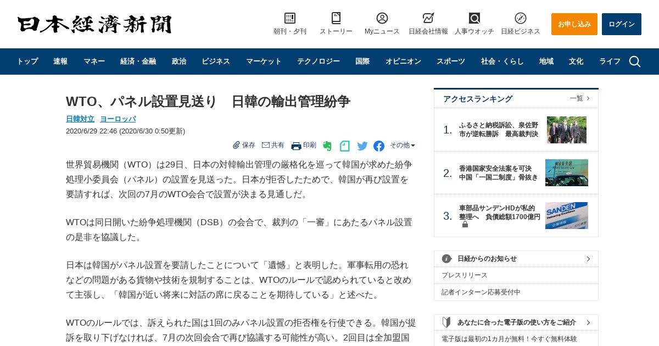
Task: Expand あなたに合った電子版の使い方 chevron
Action: coord(588,322)
